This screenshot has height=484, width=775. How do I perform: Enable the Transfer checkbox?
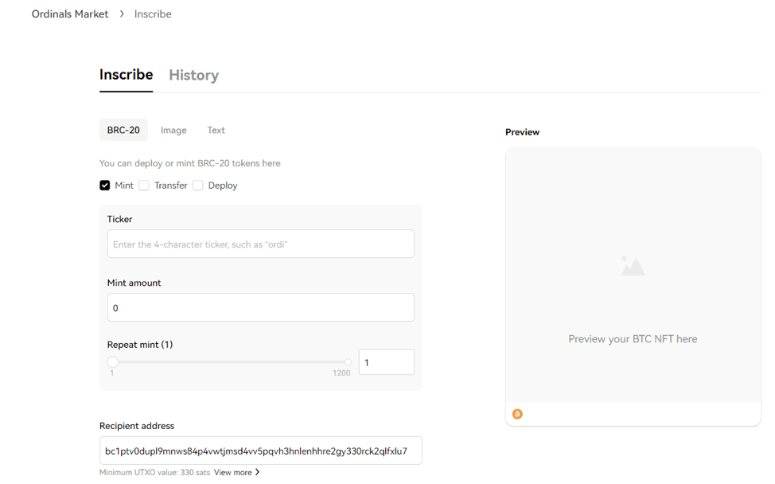[x=144, y=185]
